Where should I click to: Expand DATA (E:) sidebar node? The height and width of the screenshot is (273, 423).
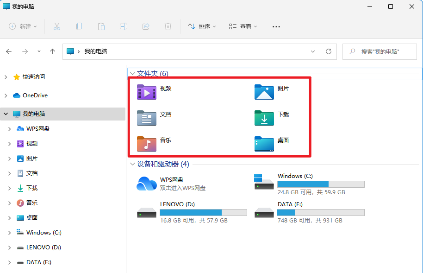click(x=10, y=262)
